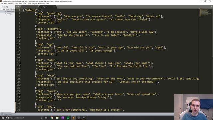Click the "intents" key on line 1
Viewport: 213px width, 120px height.
[x=31, y=10]
